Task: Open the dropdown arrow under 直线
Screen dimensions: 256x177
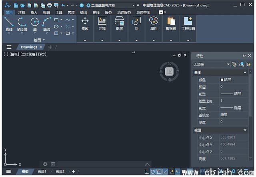Action: [9, 33]
